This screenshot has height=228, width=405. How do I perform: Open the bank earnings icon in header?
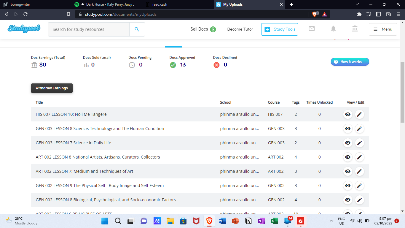(355, 28)
